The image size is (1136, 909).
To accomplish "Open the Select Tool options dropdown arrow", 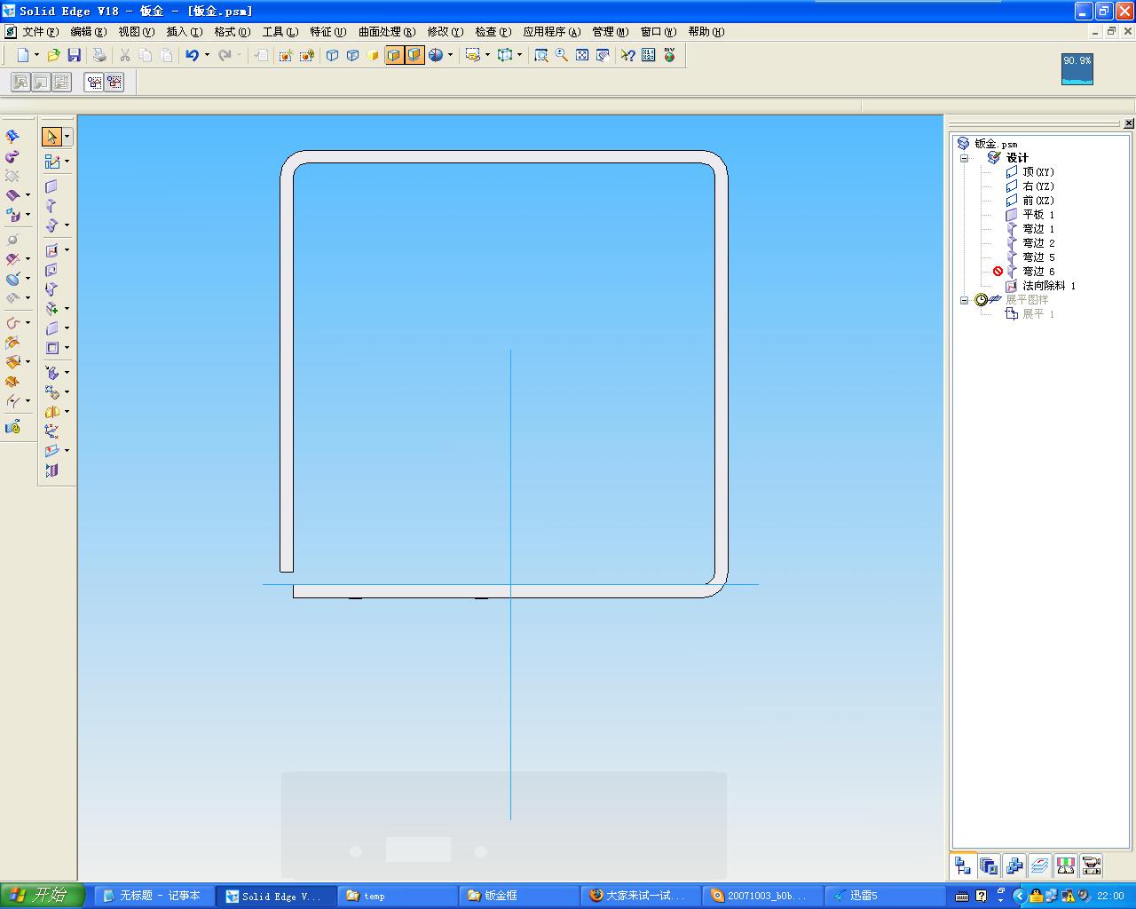I will [67, 137].
